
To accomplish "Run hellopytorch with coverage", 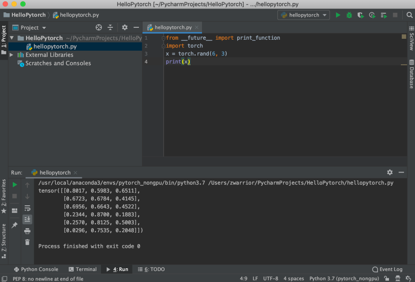I will pos(361,15).
